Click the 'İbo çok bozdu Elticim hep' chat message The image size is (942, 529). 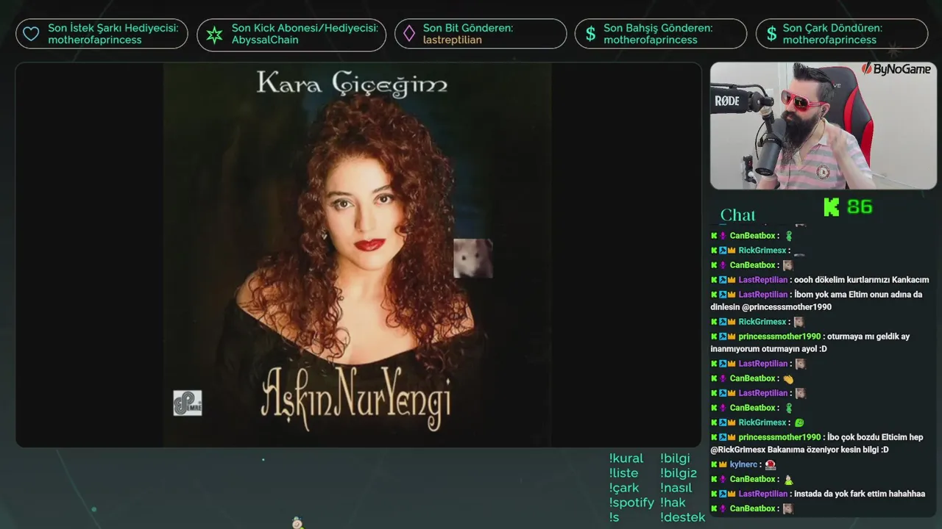coord(816,443)
